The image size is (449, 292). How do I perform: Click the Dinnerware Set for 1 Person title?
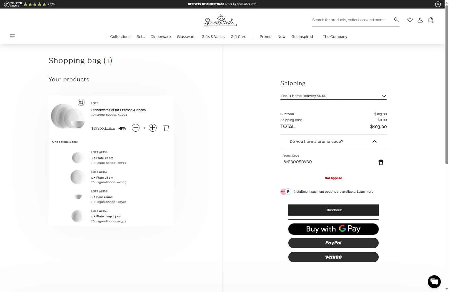[118, 110]
